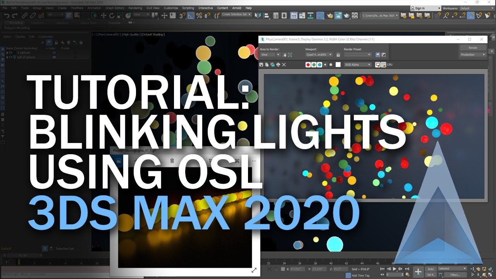Choose the Select and Move tool
Viewport: 496px width, 279px height.
(103, 15)
